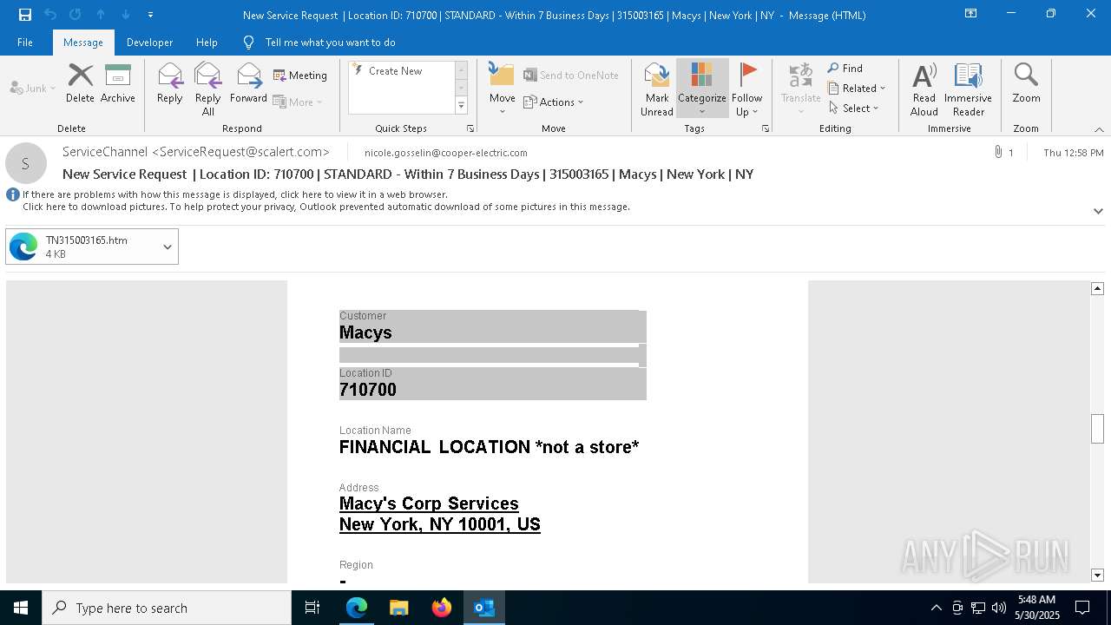
Task: Open the Categorize menu
Action: tap(701, 89)
